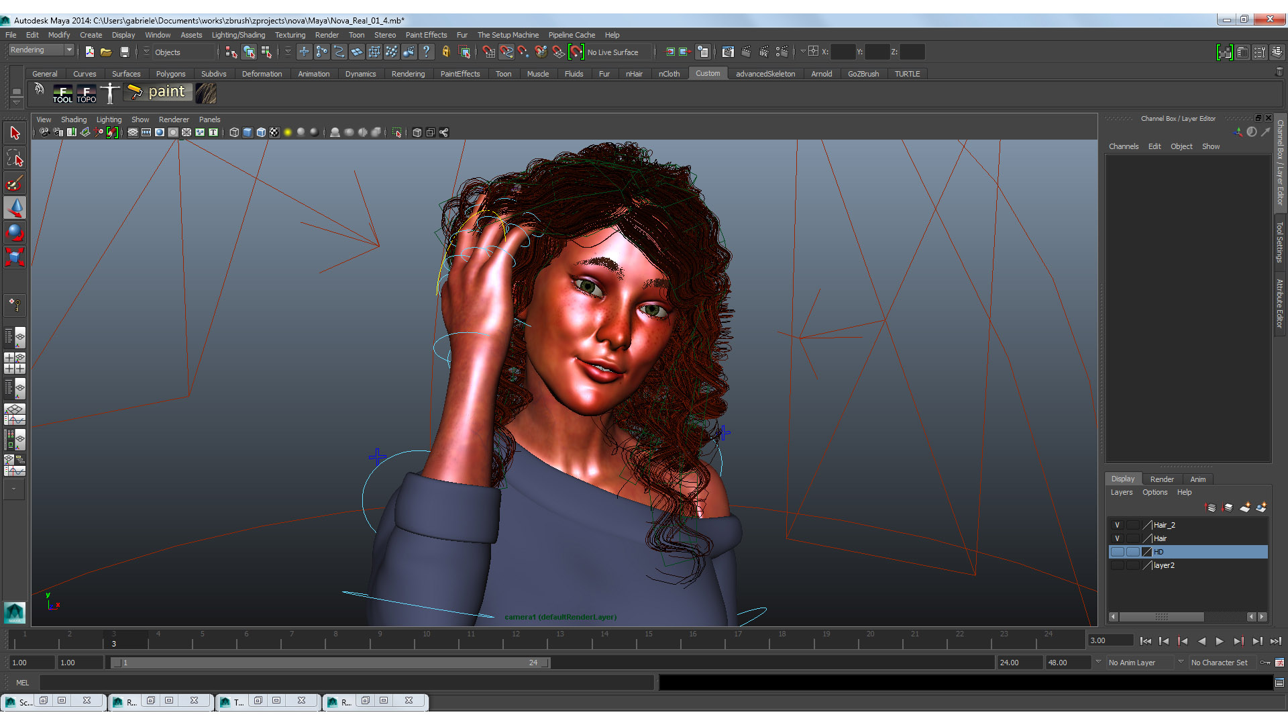Enable Snap to Points
1288x725 pixels.
[x=523, y=52]
